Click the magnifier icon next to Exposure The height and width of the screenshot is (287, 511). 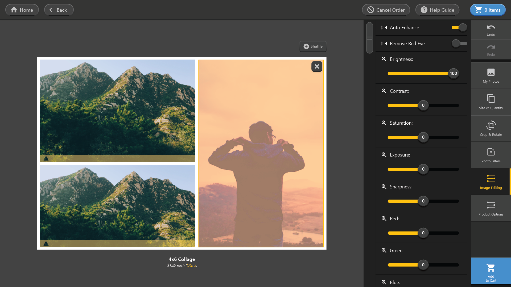coord(384,155)
